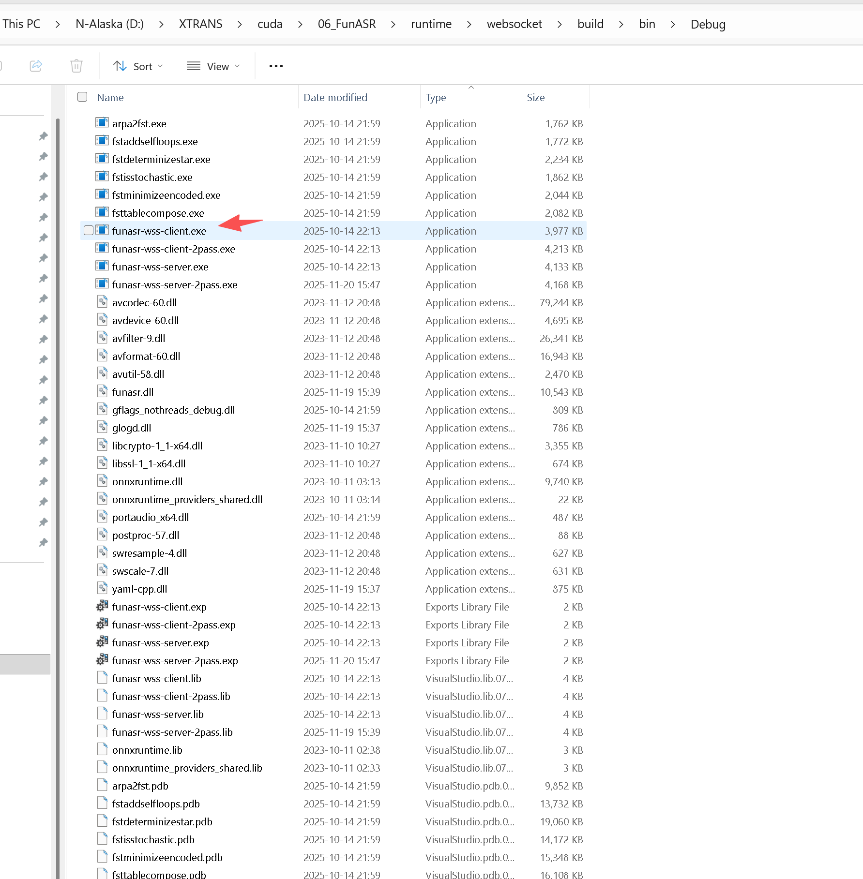Expand the breadcrumb chevron after bin
863x879 pixels.
[x=672, y=24]
